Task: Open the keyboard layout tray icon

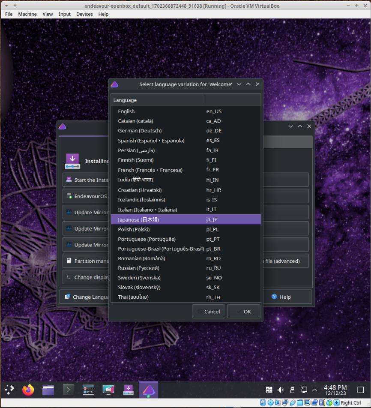Action: [269, 390]
